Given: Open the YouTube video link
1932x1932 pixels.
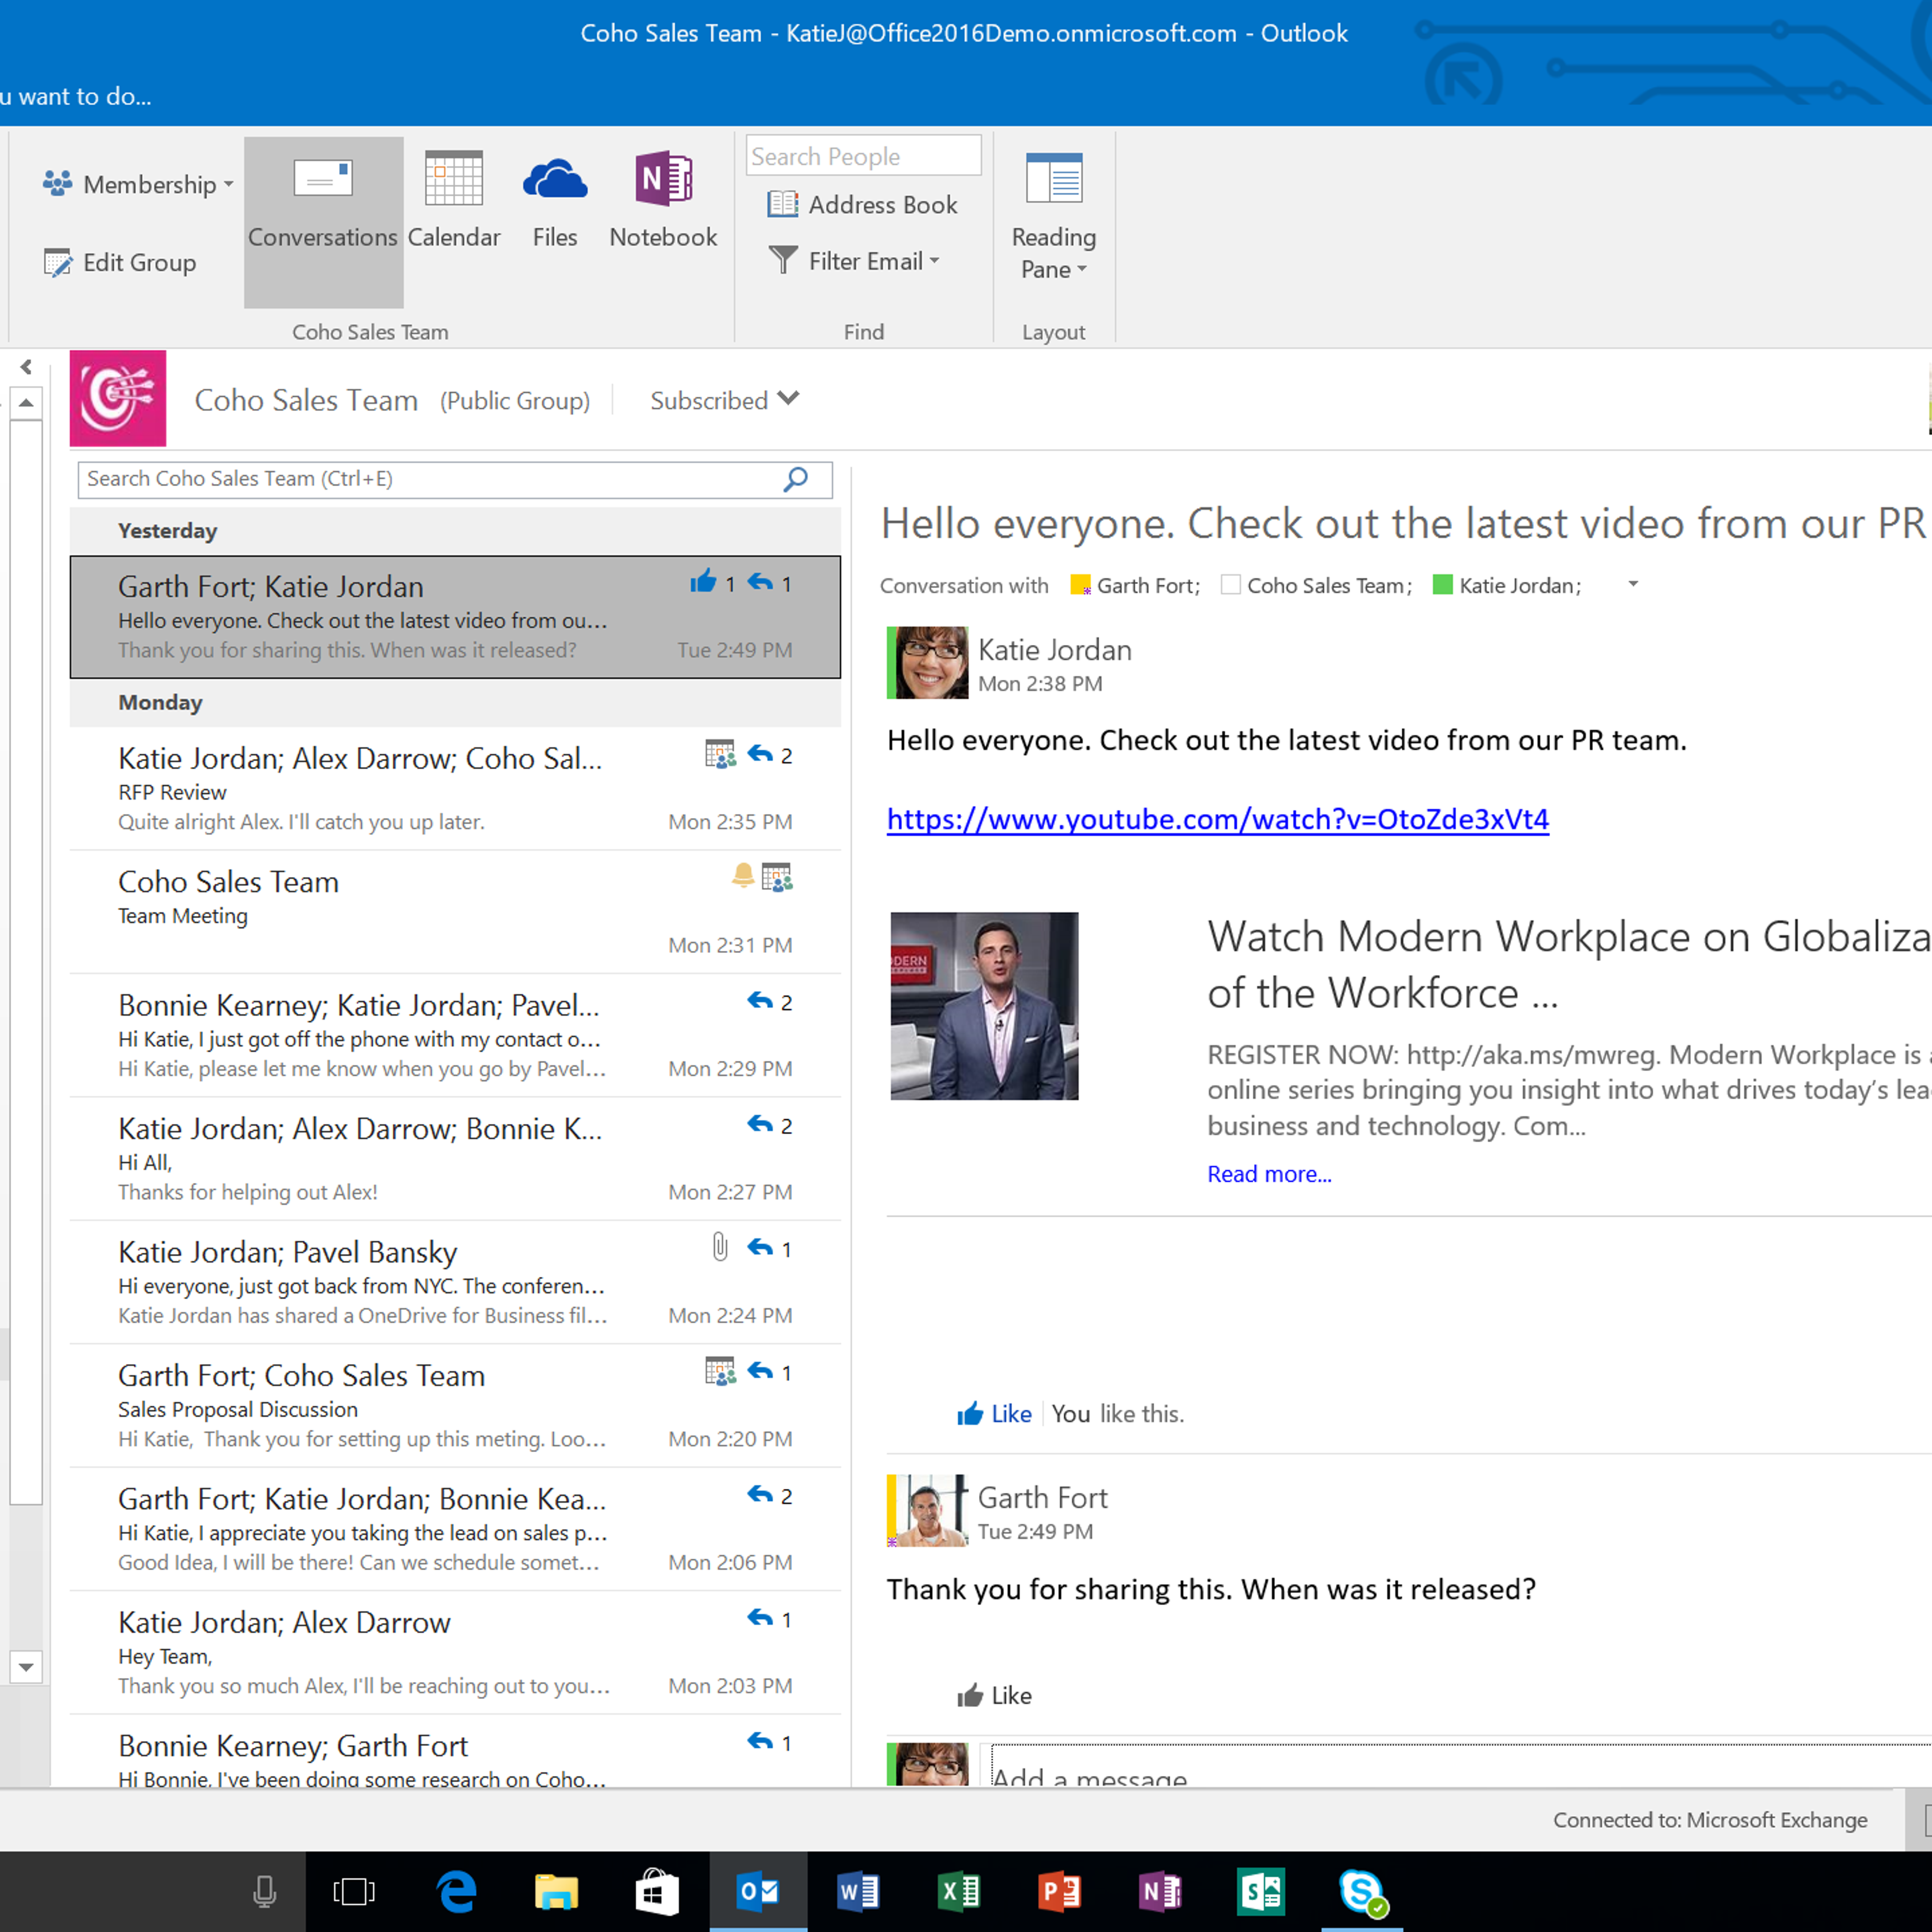Looking at the screenshot, I should click(1218, 819).
